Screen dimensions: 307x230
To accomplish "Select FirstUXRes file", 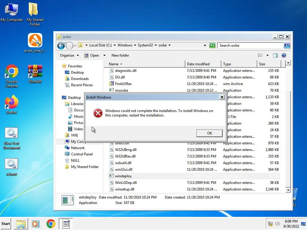I will tap(194, 84).
